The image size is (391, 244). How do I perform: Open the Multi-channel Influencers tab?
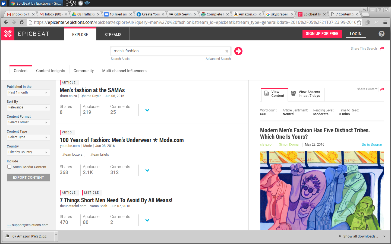click(124, 71)
